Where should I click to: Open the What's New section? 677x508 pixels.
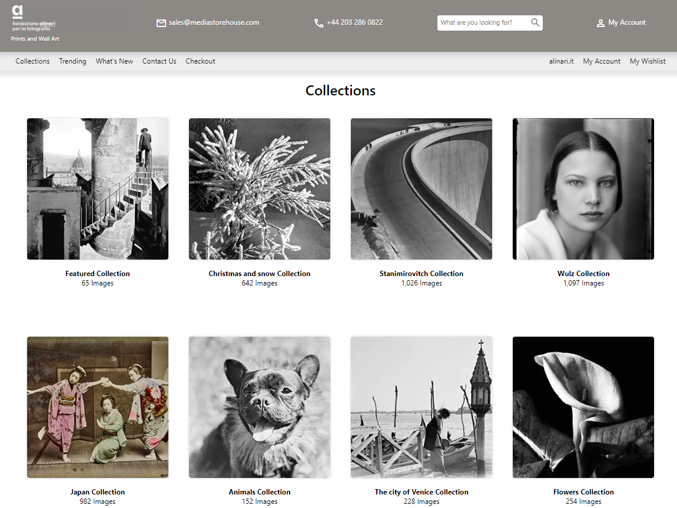(114, 61)
